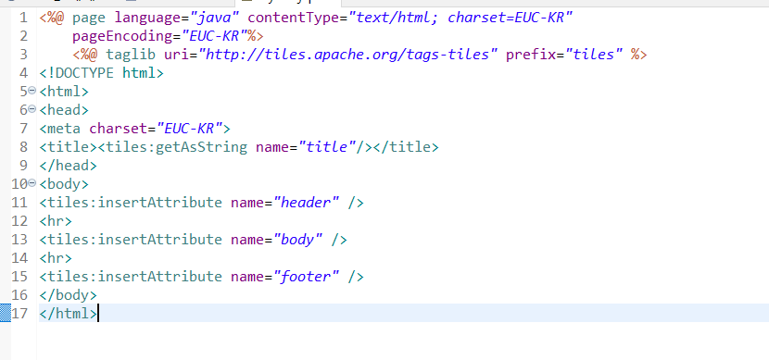This screenshot has height=360, width=769.
Task: Click tiles:insertAttribute on line 11
Action: pyautogui.click(x=135, y=203)
